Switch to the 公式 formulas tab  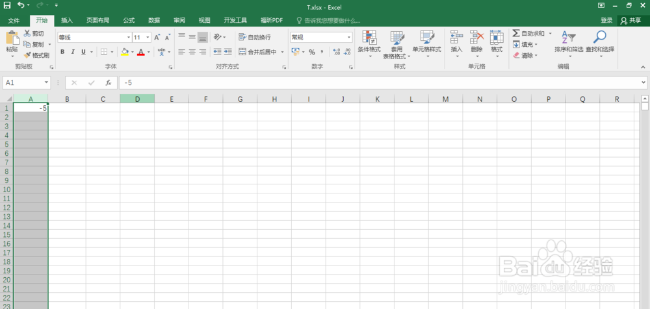coord(129,20)
